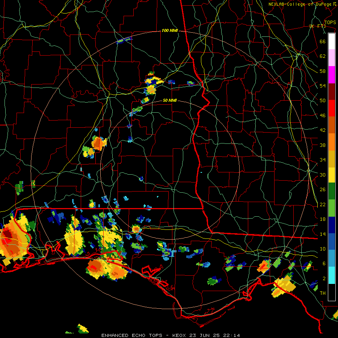
Task: Select the 38 value on the scale
Action: tap(323, 145)
